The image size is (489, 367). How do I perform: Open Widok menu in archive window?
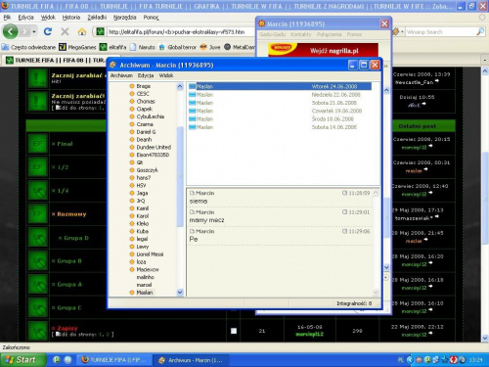pyautogui.click(x=166, y=75)
